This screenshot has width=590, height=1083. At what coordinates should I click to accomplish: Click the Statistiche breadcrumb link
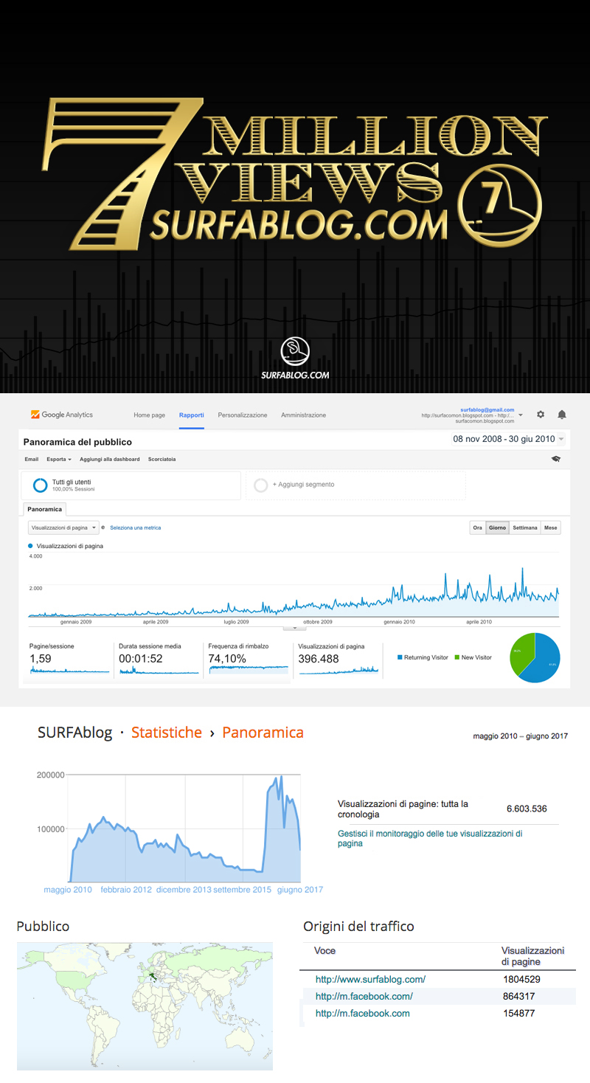(x=167, y=733)
